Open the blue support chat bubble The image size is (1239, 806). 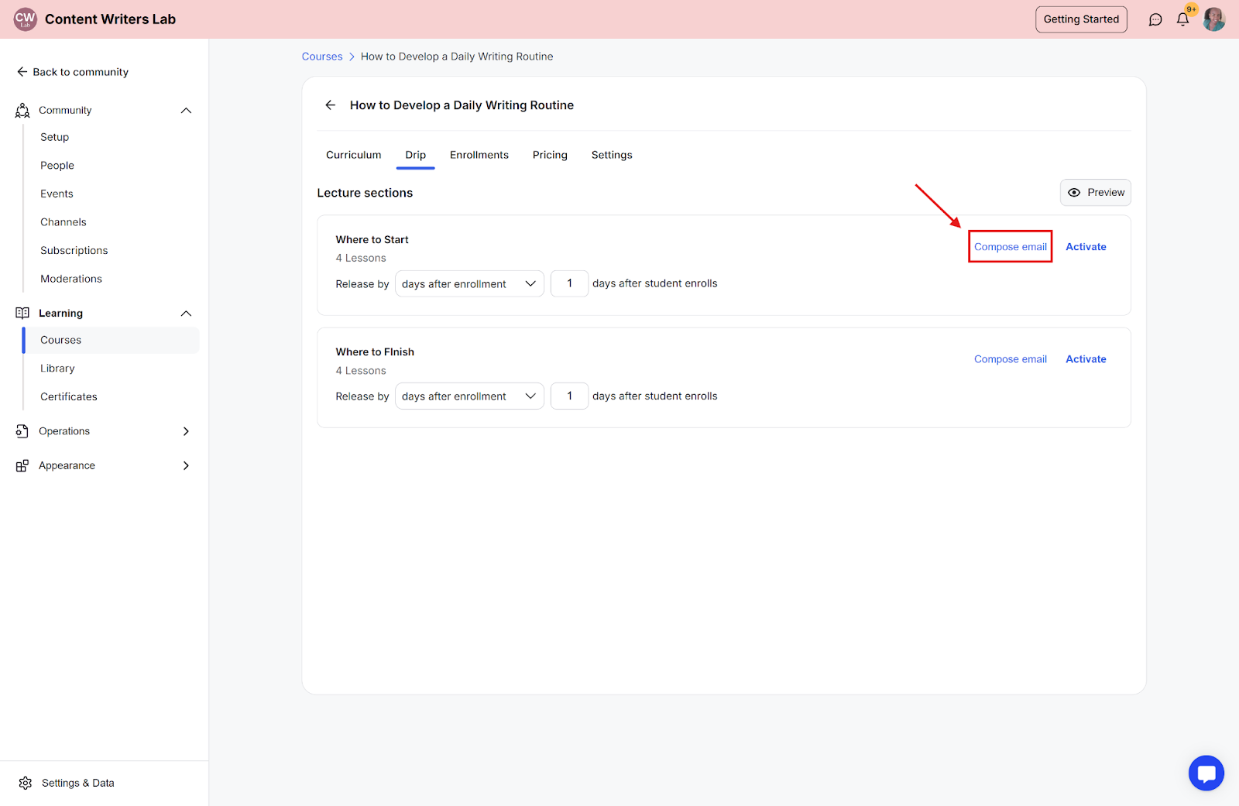coord(1206,773)
